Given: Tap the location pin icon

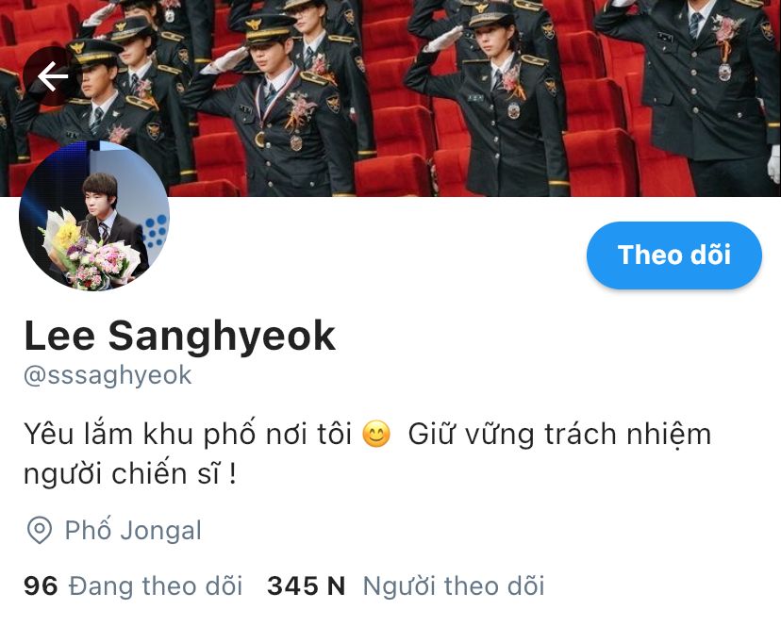Looking at the screenshot, I should pos(40,530).
